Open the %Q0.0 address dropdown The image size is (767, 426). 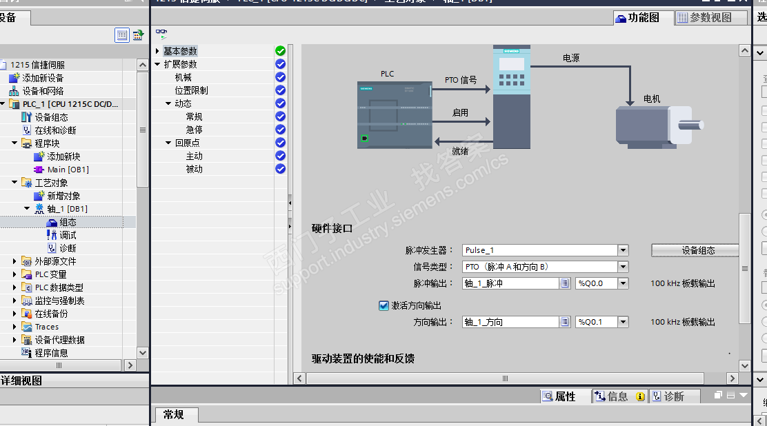(623, 283)
